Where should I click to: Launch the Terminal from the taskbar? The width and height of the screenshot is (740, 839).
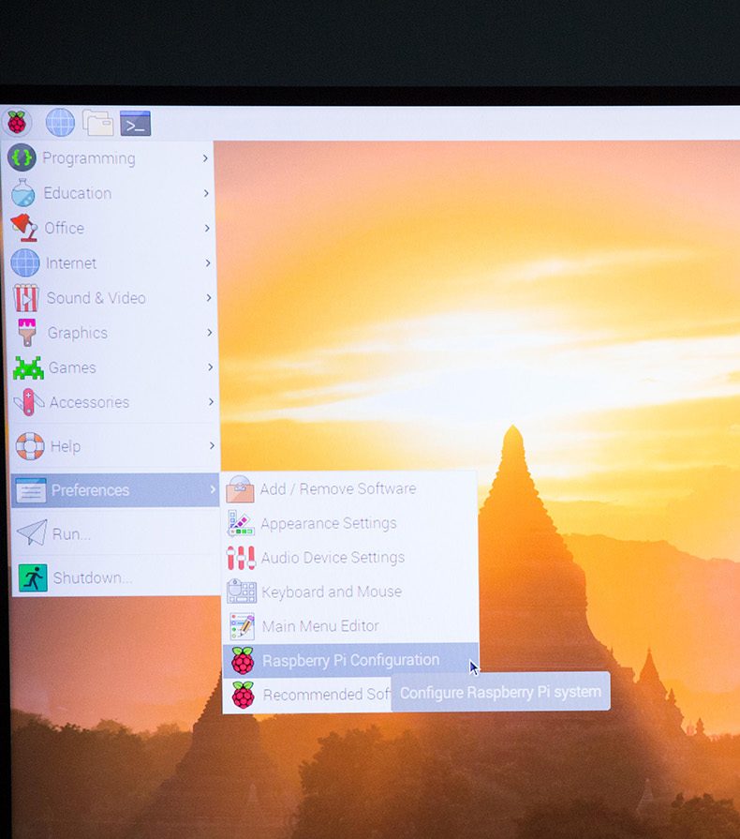point(135,124)
